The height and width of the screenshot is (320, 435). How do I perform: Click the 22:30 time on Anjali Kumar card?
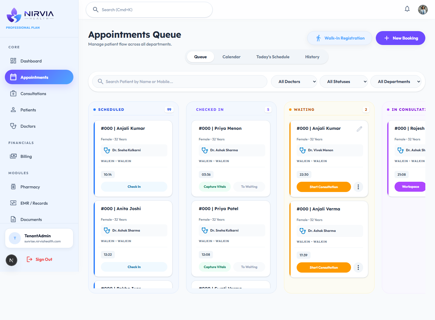[x=304, y=174]
